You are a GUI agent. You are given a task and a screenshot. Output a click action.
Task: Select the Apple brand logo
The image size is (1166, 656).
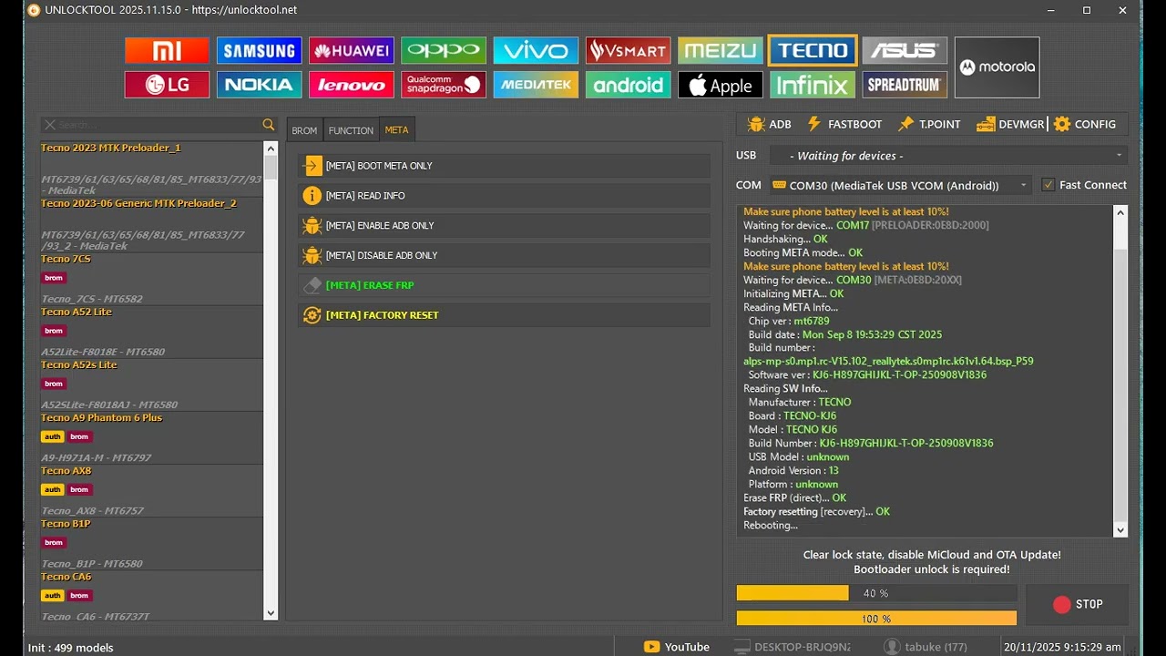tap(720, 86)
